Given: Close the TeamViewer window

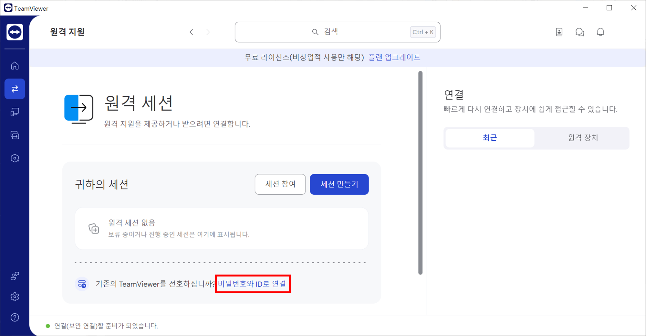Looking at the screenshot, I should tap(634, 8).
